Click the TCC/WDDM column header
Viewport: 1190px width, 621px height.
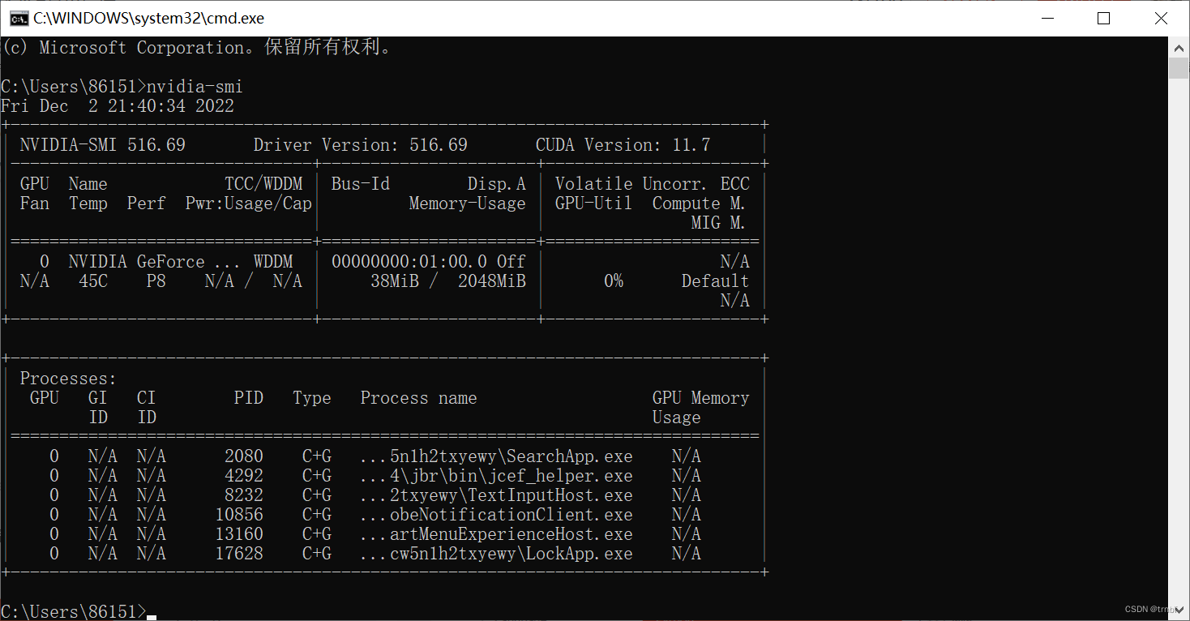(263, 184)
